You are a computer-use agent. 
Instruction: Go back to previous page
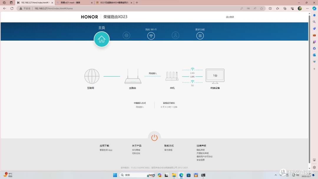pyautogui.click(x=4, y=9)
